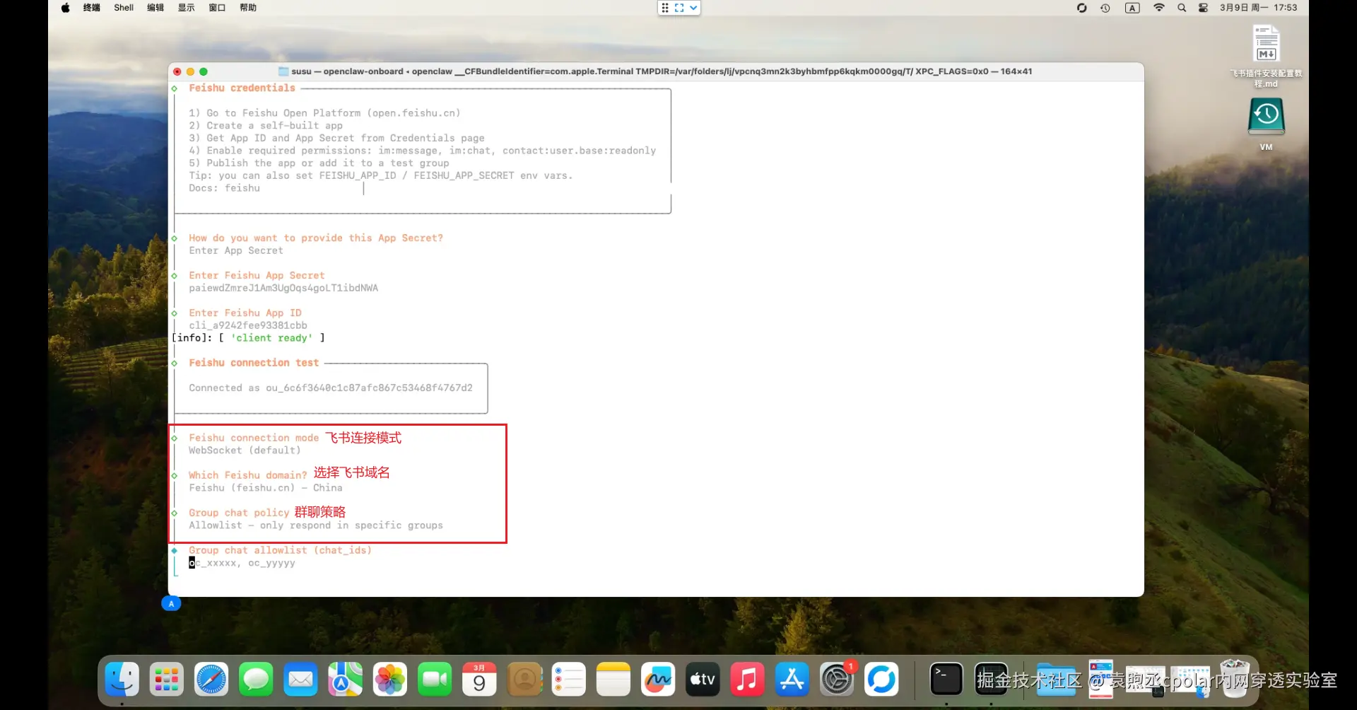
Task: Open the Mail app in Dock
Action: point(300,680)
